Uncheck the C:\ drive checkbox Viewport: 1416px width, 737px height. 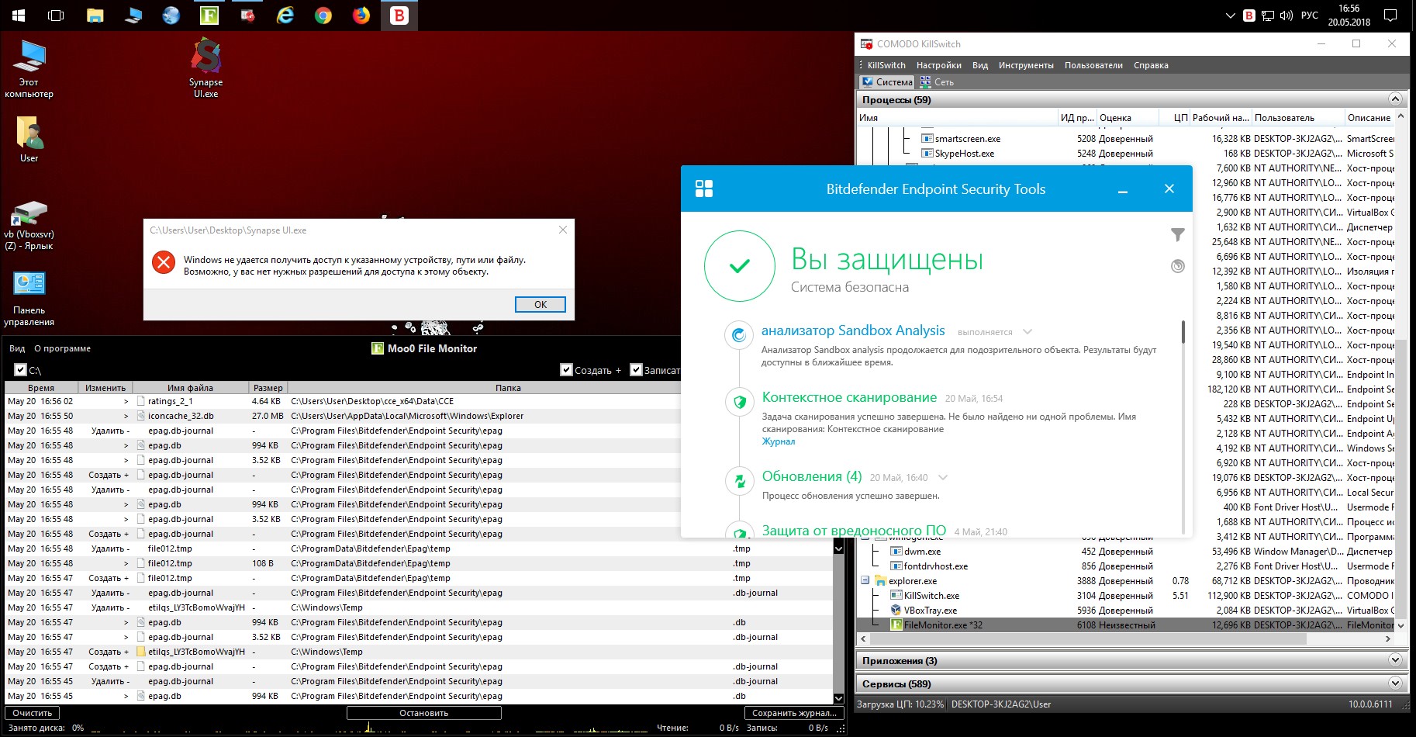coord(20,370)
